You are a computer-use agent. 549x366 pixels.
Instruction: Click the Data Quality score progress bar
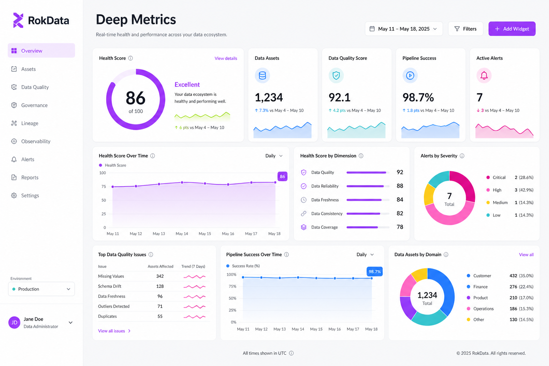click(x=368, y=172)
